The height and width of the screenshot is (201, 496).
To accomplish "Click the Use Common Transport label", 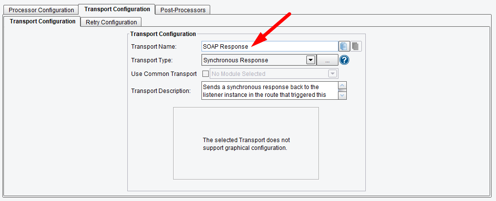I will [164, 74].
